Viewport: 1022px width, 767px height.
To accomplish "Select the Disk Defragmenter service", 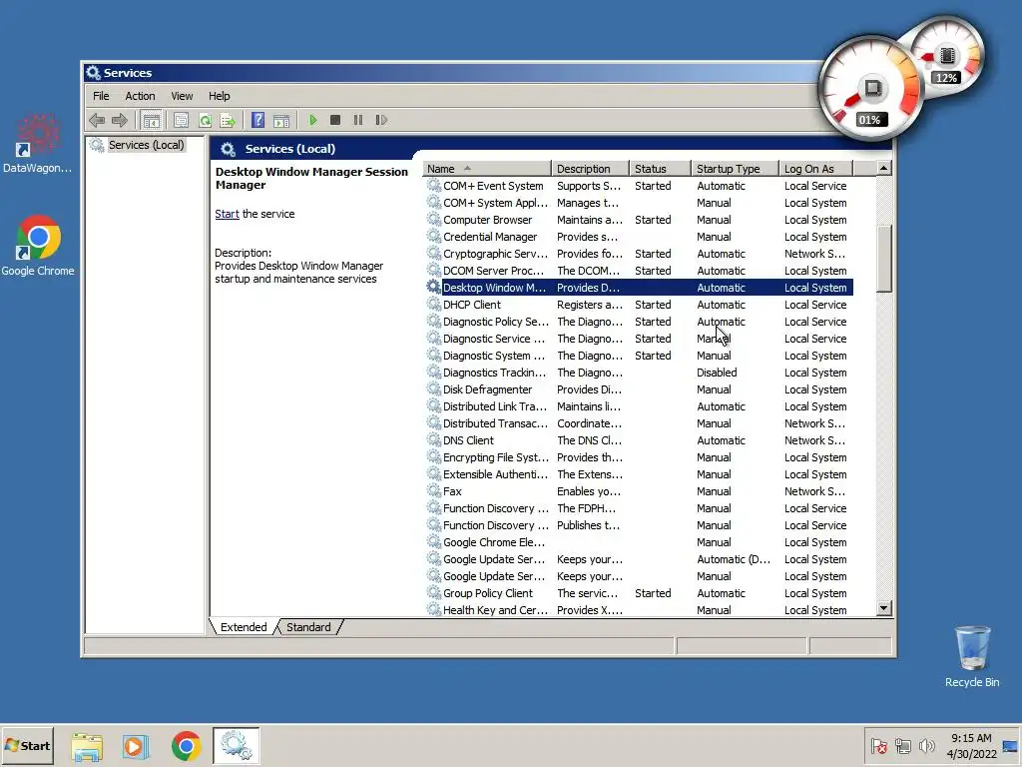I will click(x=638, y=389).
